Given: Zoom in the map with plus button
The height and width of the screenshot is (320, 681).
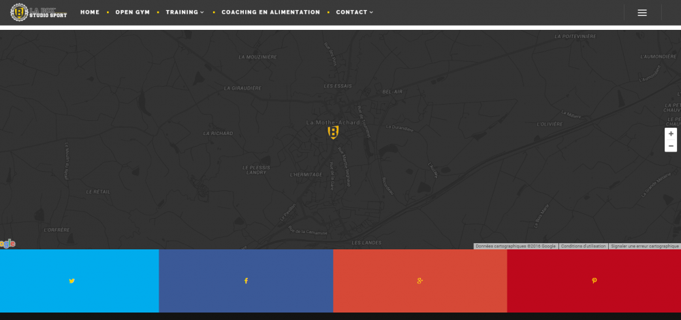Looking at the screenshot, I should 671,134.
